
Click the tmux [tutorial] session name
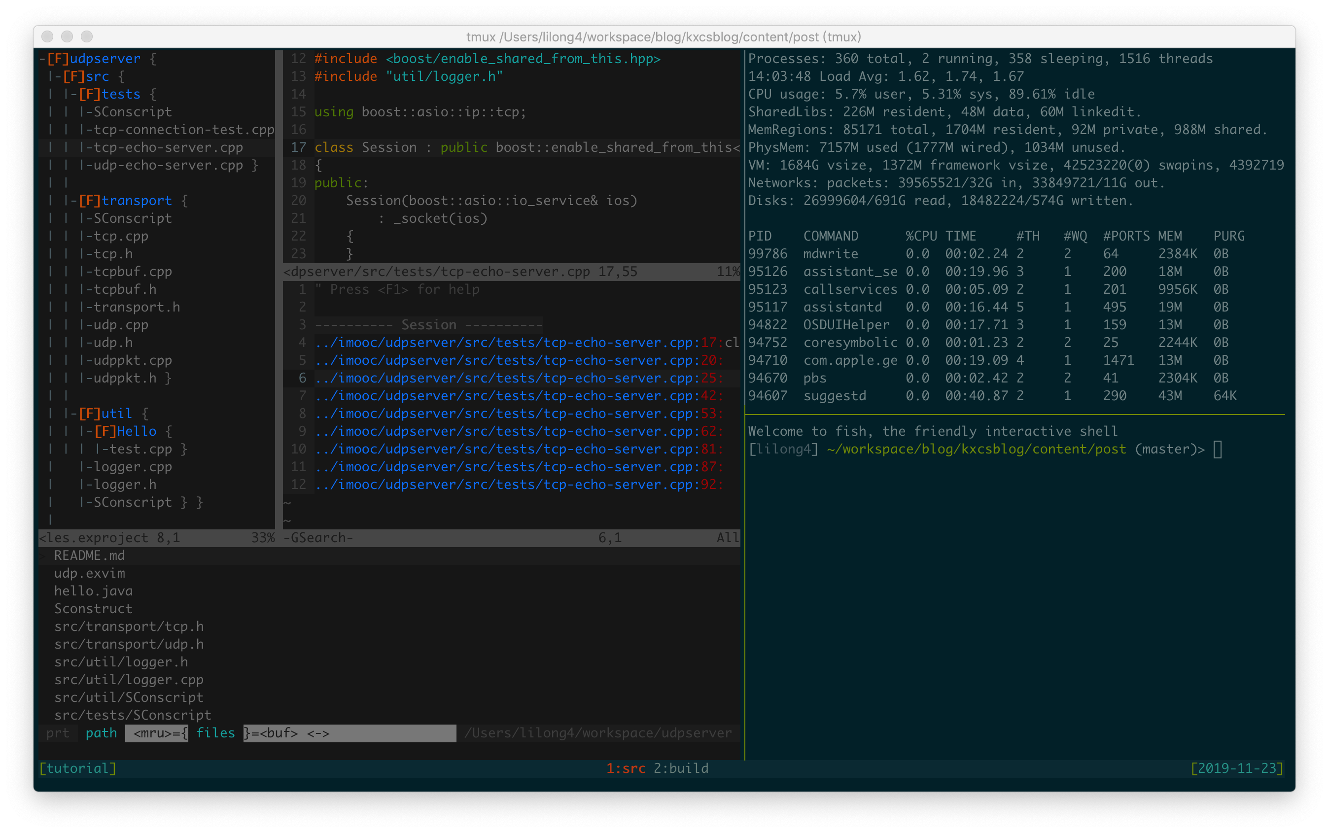78,768
